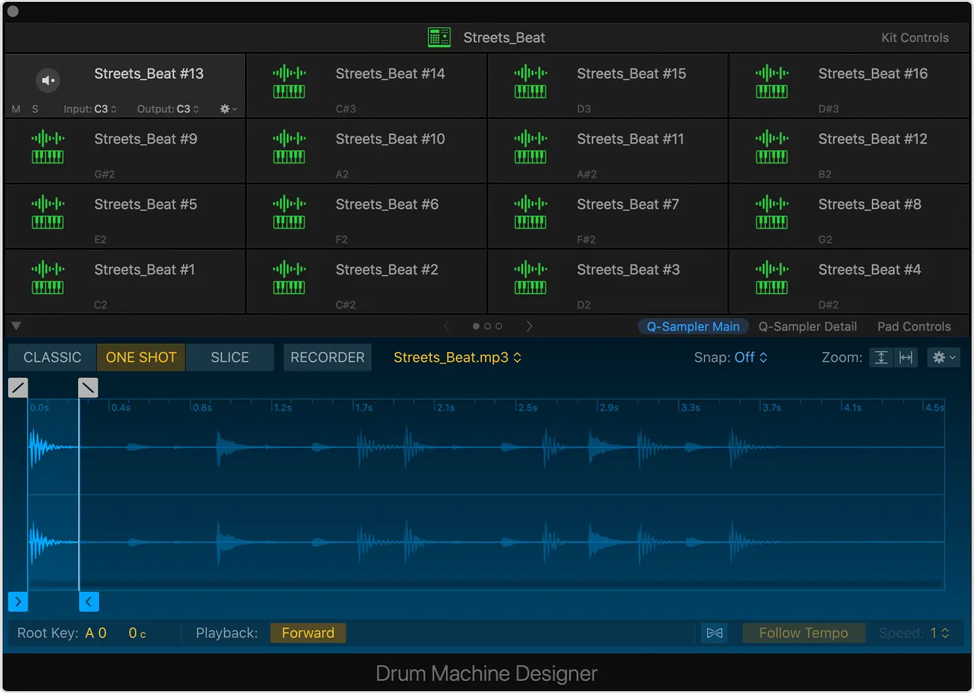Click the drum kit icon beside Streets_Beat title
974x693 pixels.
pos(439,37)
